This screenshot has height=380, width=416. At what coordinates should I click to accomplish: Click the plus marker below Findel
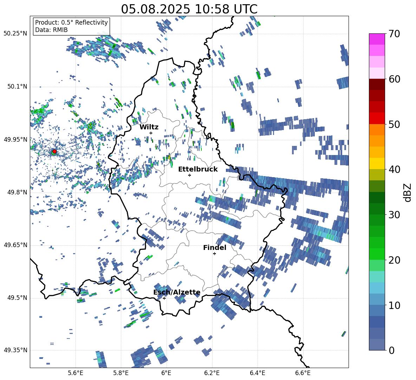point(214,254)
